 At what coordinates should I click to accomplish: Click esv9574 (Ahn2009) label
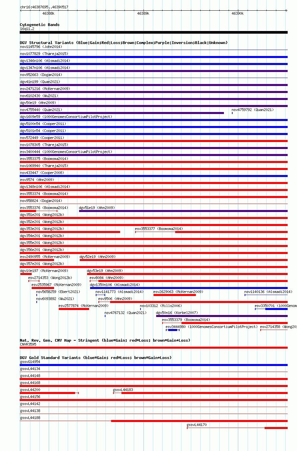37,180
